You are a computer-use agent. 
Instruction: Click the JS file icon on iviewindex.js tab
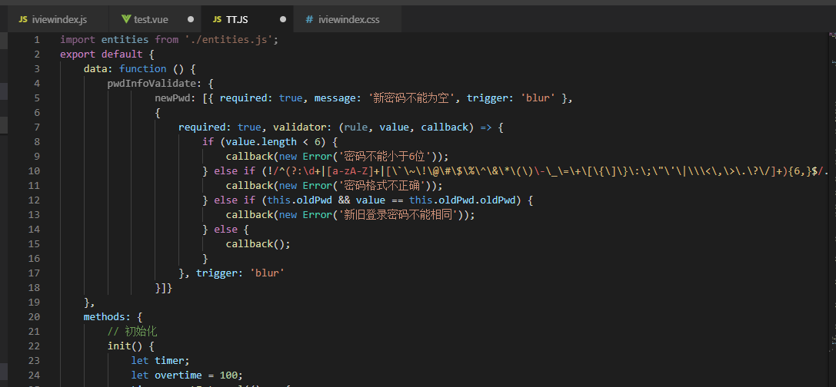coord(23,20)
